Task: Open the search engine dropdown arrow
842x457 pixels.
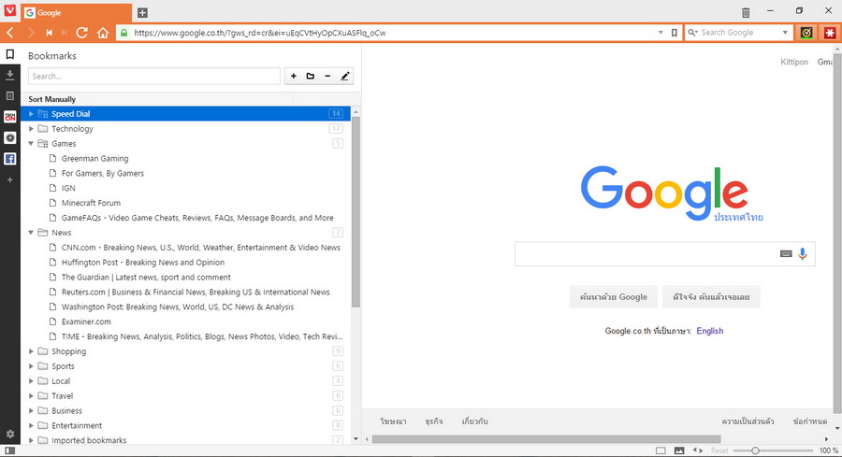Action: tap(786, 33)
